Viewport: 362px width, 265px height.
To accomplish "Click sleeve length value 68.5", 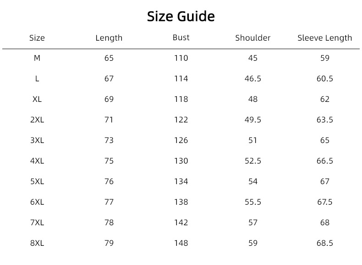I will tap(324, 243).
